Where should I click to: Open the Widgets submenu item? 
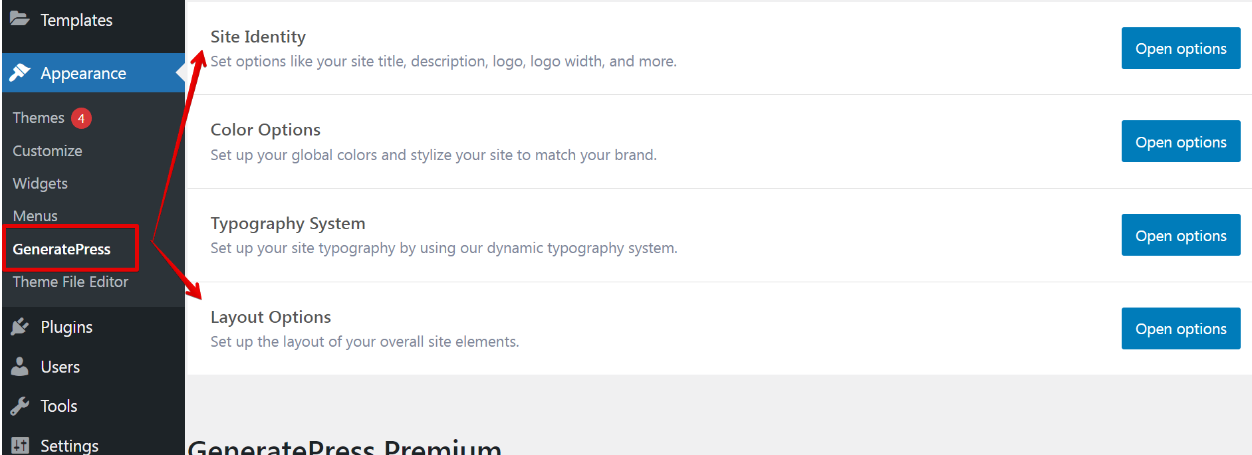tap(40, 183)
